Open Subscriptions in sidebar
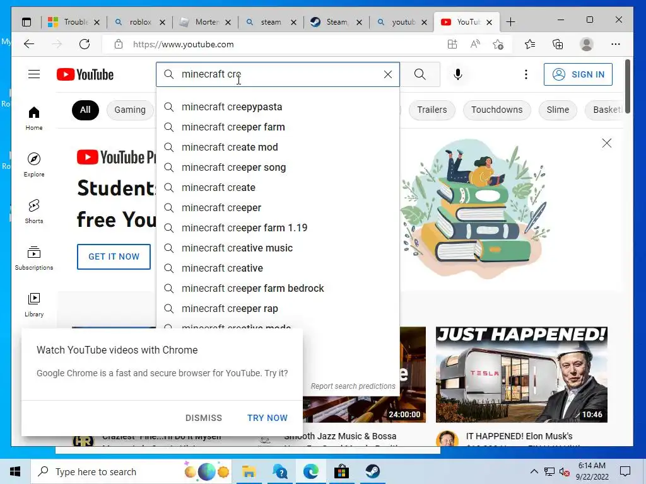Image resolution: width=646 pixels, height=484 pixels. coord(34,258)
